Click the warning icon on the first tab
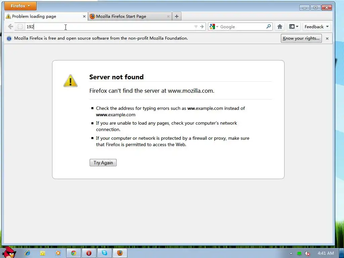344x258 pixels. click(x=8, y=16)
